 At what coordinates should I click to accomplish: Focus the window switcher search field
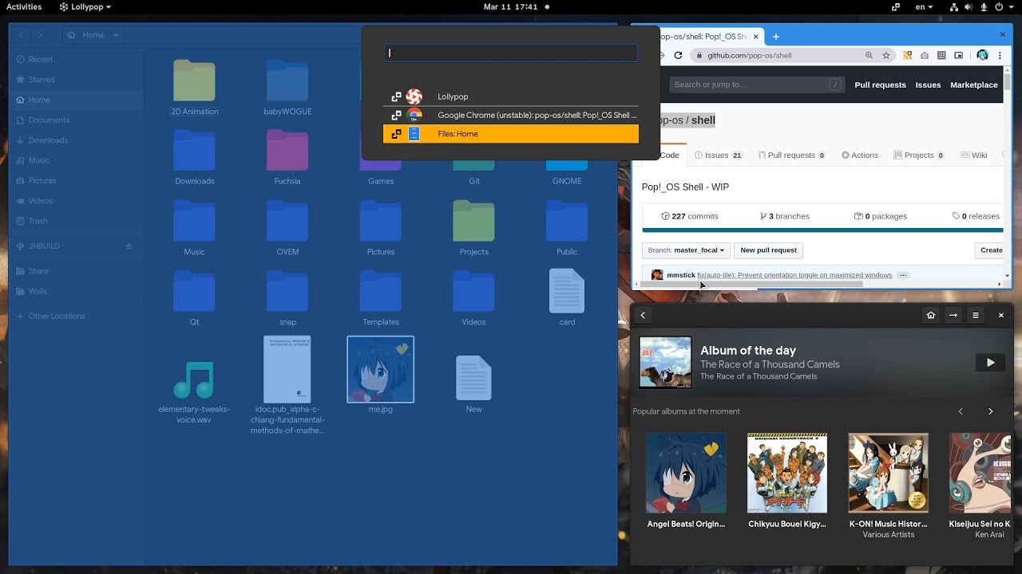click(511, 53)
